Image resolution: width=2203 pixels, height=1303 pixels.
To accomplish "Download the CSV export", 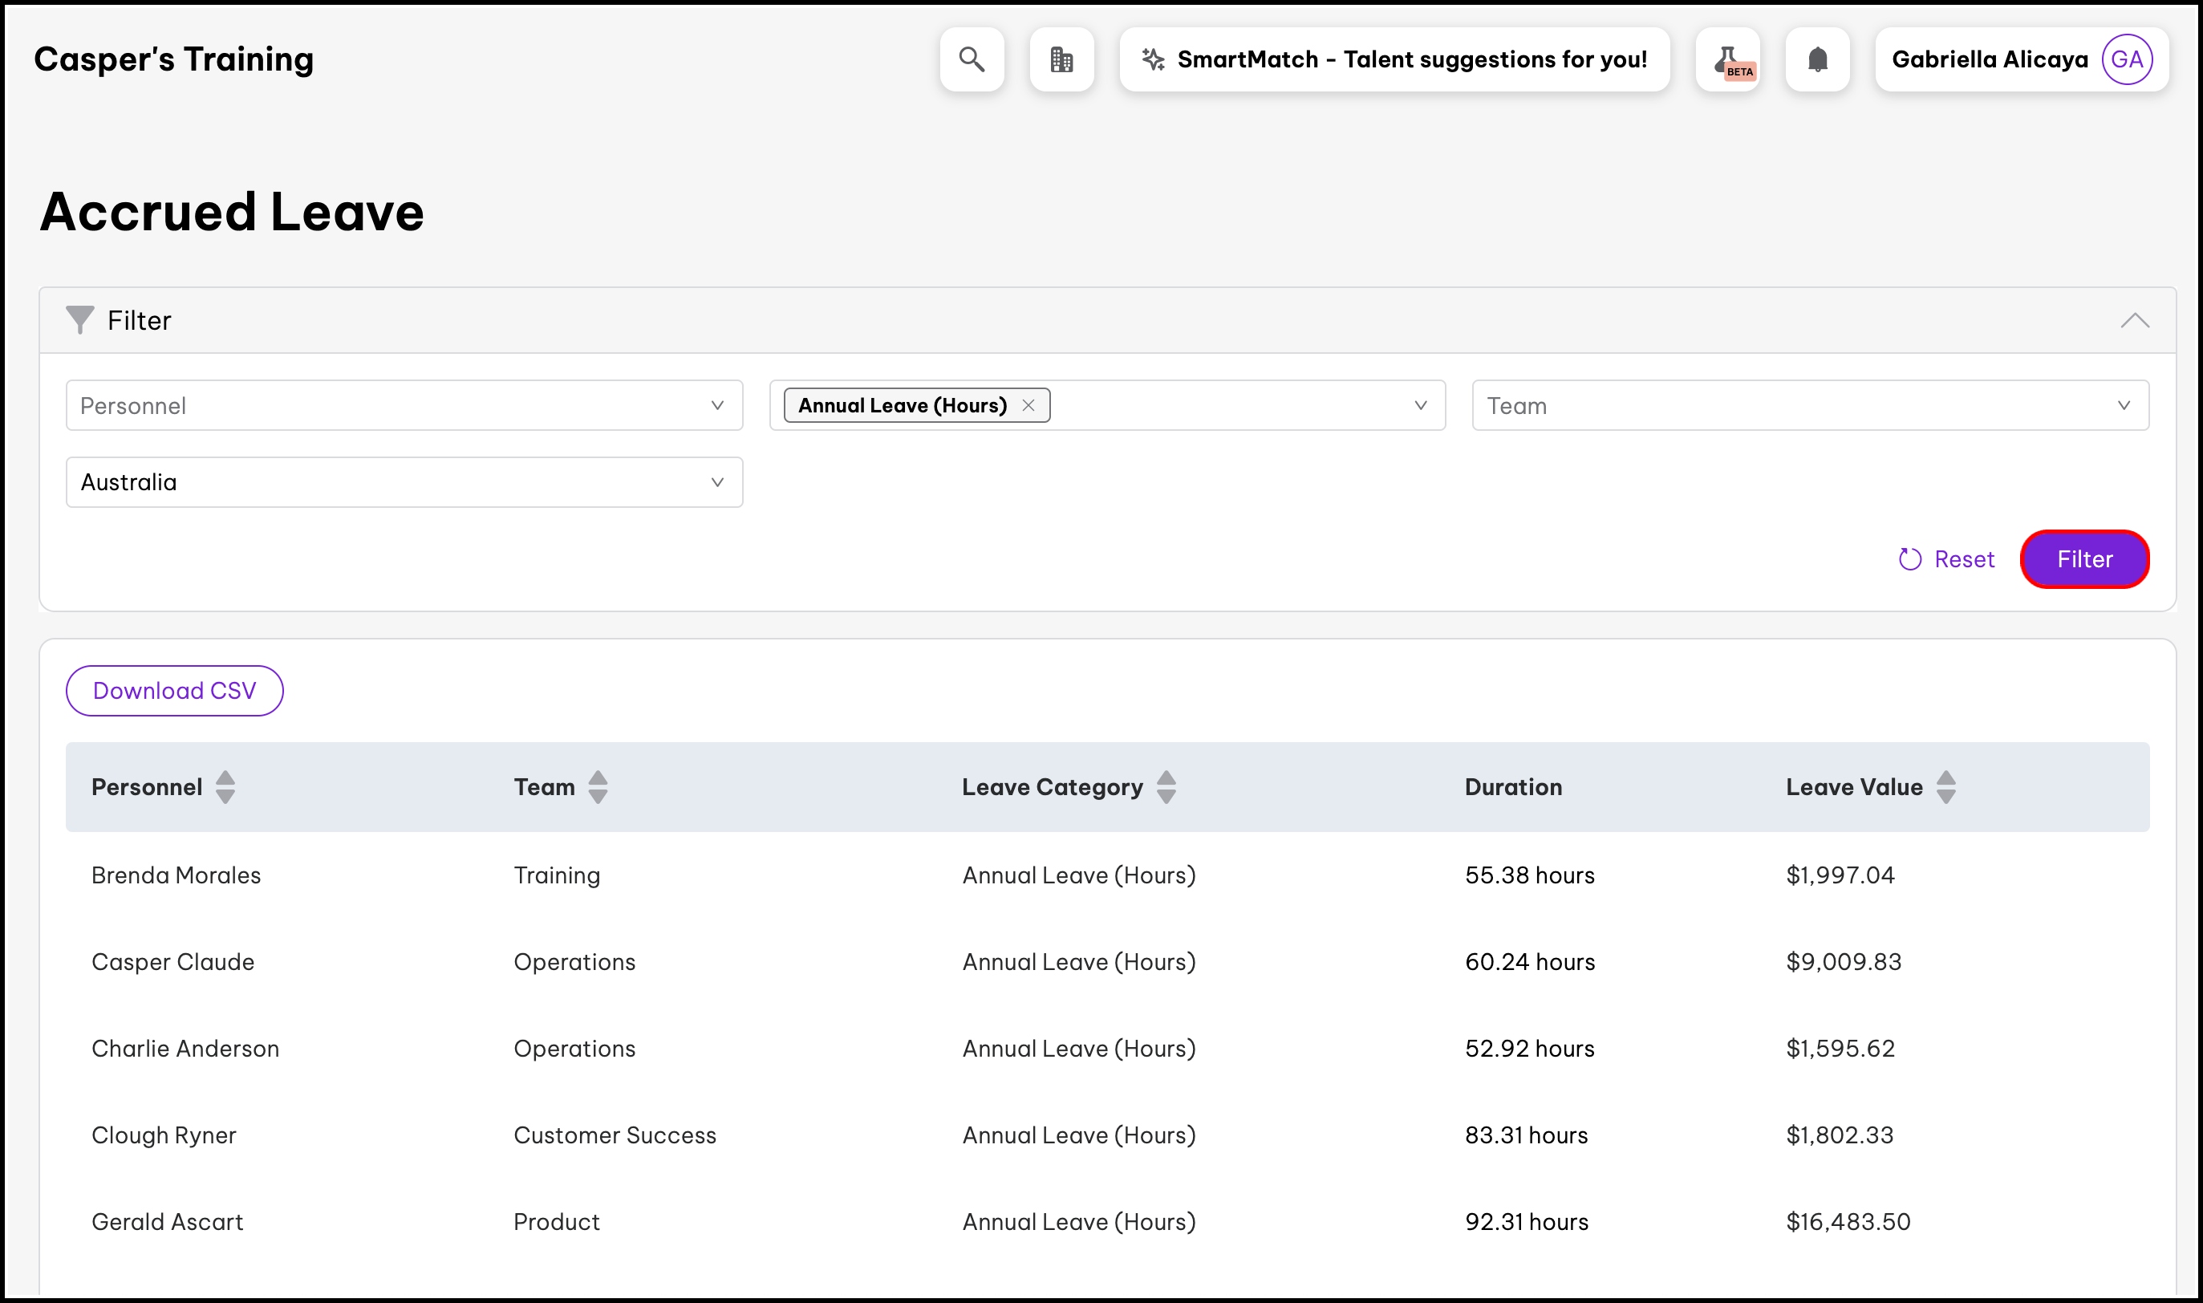I will [175, 691].
